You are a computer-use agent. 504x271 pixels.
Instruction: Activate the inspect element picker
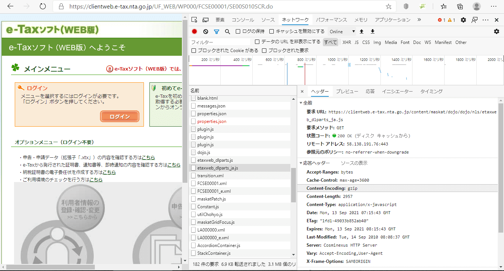point(194,20)
